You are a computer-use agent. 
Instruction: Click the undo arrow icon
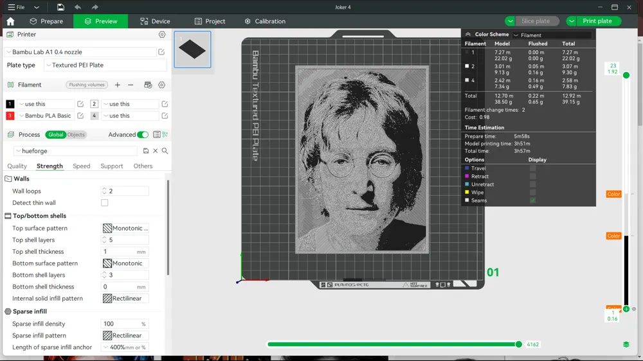click(78, 7)
